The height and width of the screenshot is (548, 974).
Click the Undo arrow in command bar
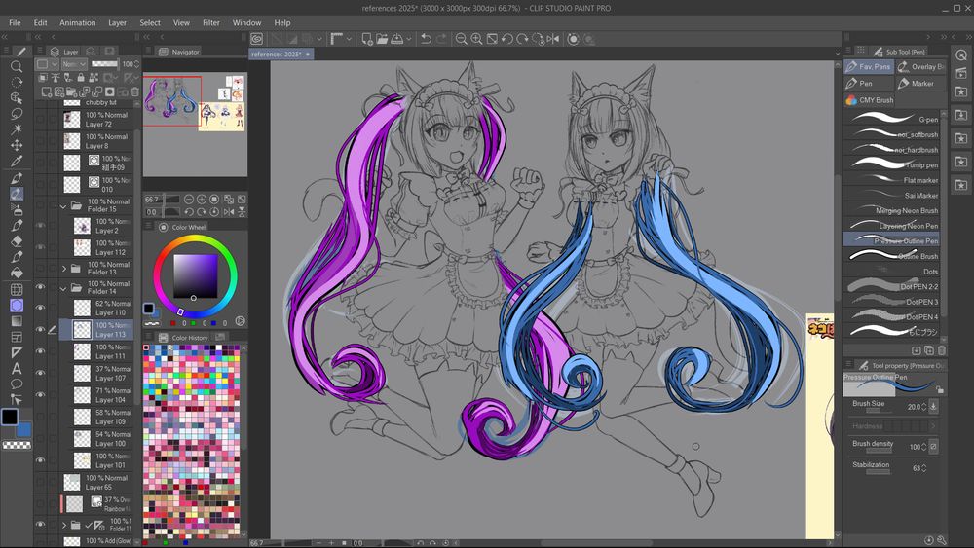point(427,39)
